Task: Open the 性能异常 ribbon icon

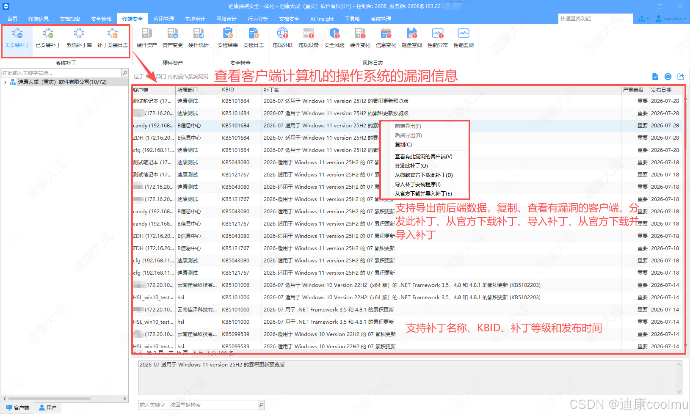Action: pyautogui.click(x=438, y=38)
